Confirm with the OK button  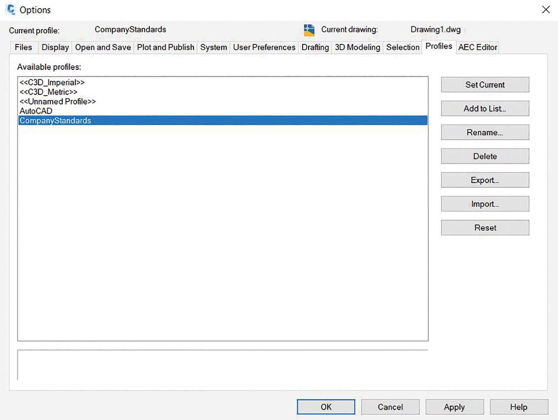(x=326, y=407)
